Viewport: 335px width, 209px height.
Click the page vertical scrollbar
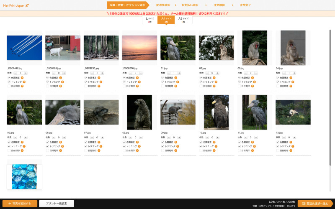pyautogui.click(x=330, y=98)
